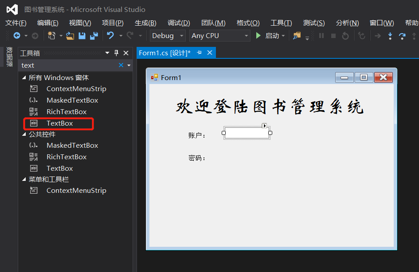Click the Save All icon
419x272 pixels.
(x=94, y=36)
